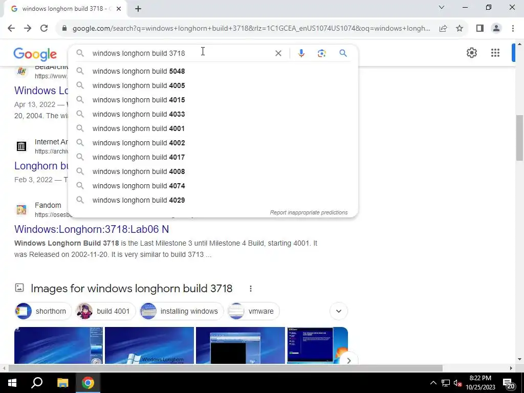
Task: Filter images by vmware chip
Action: (253, 311)
